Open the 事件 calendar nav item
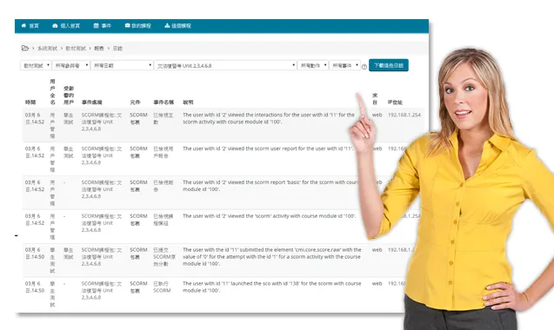This screenshot has height=330, width=554. 102,26
